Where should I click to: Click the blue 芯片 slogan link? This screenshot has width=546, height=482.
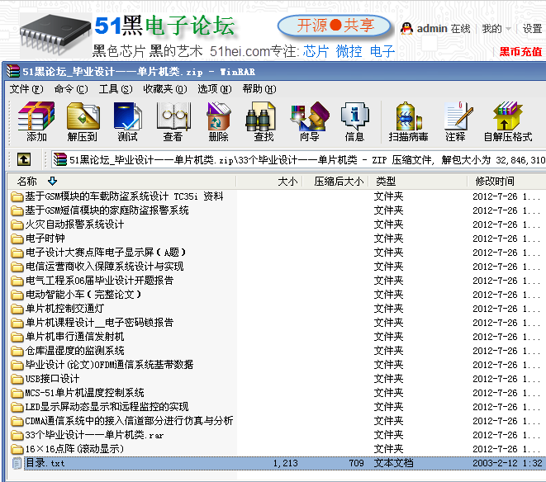(316, 51)
